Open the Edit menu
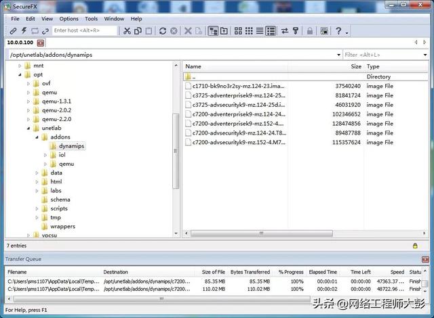Viewport: 434px width, 318px height. [x=31, y=19]
